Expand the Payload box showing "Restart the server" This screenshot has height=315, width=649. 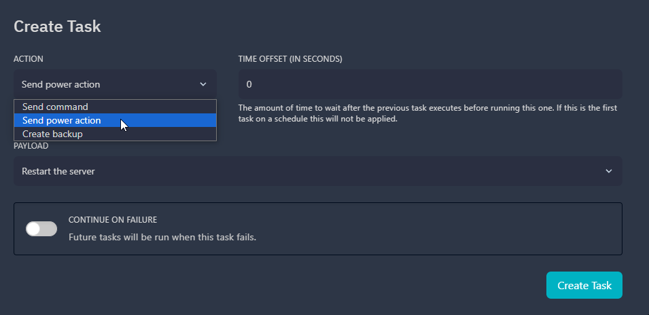pyautogui.click(x=306, y=171)
